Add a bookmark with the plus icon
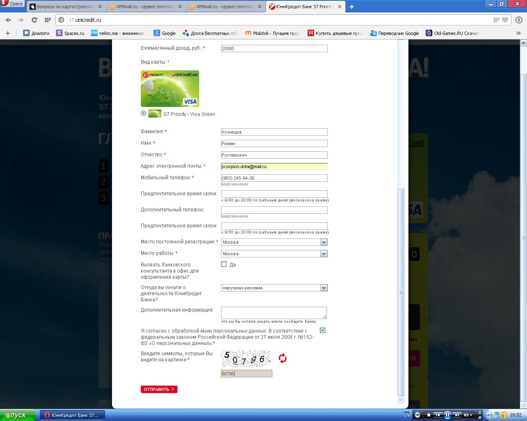This screenshot has height=421, width=527. point(7,33)
